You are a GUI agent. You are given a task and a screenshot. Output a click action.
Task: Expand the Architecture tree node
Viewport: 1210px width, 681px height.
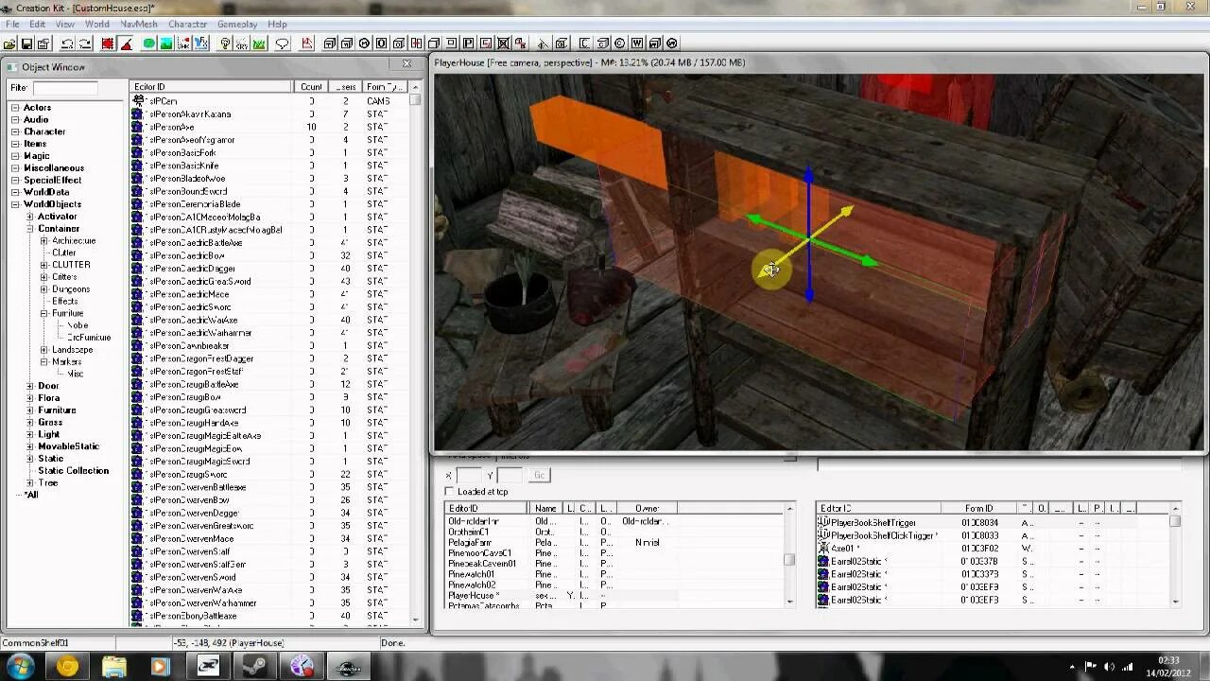(43, 241)
